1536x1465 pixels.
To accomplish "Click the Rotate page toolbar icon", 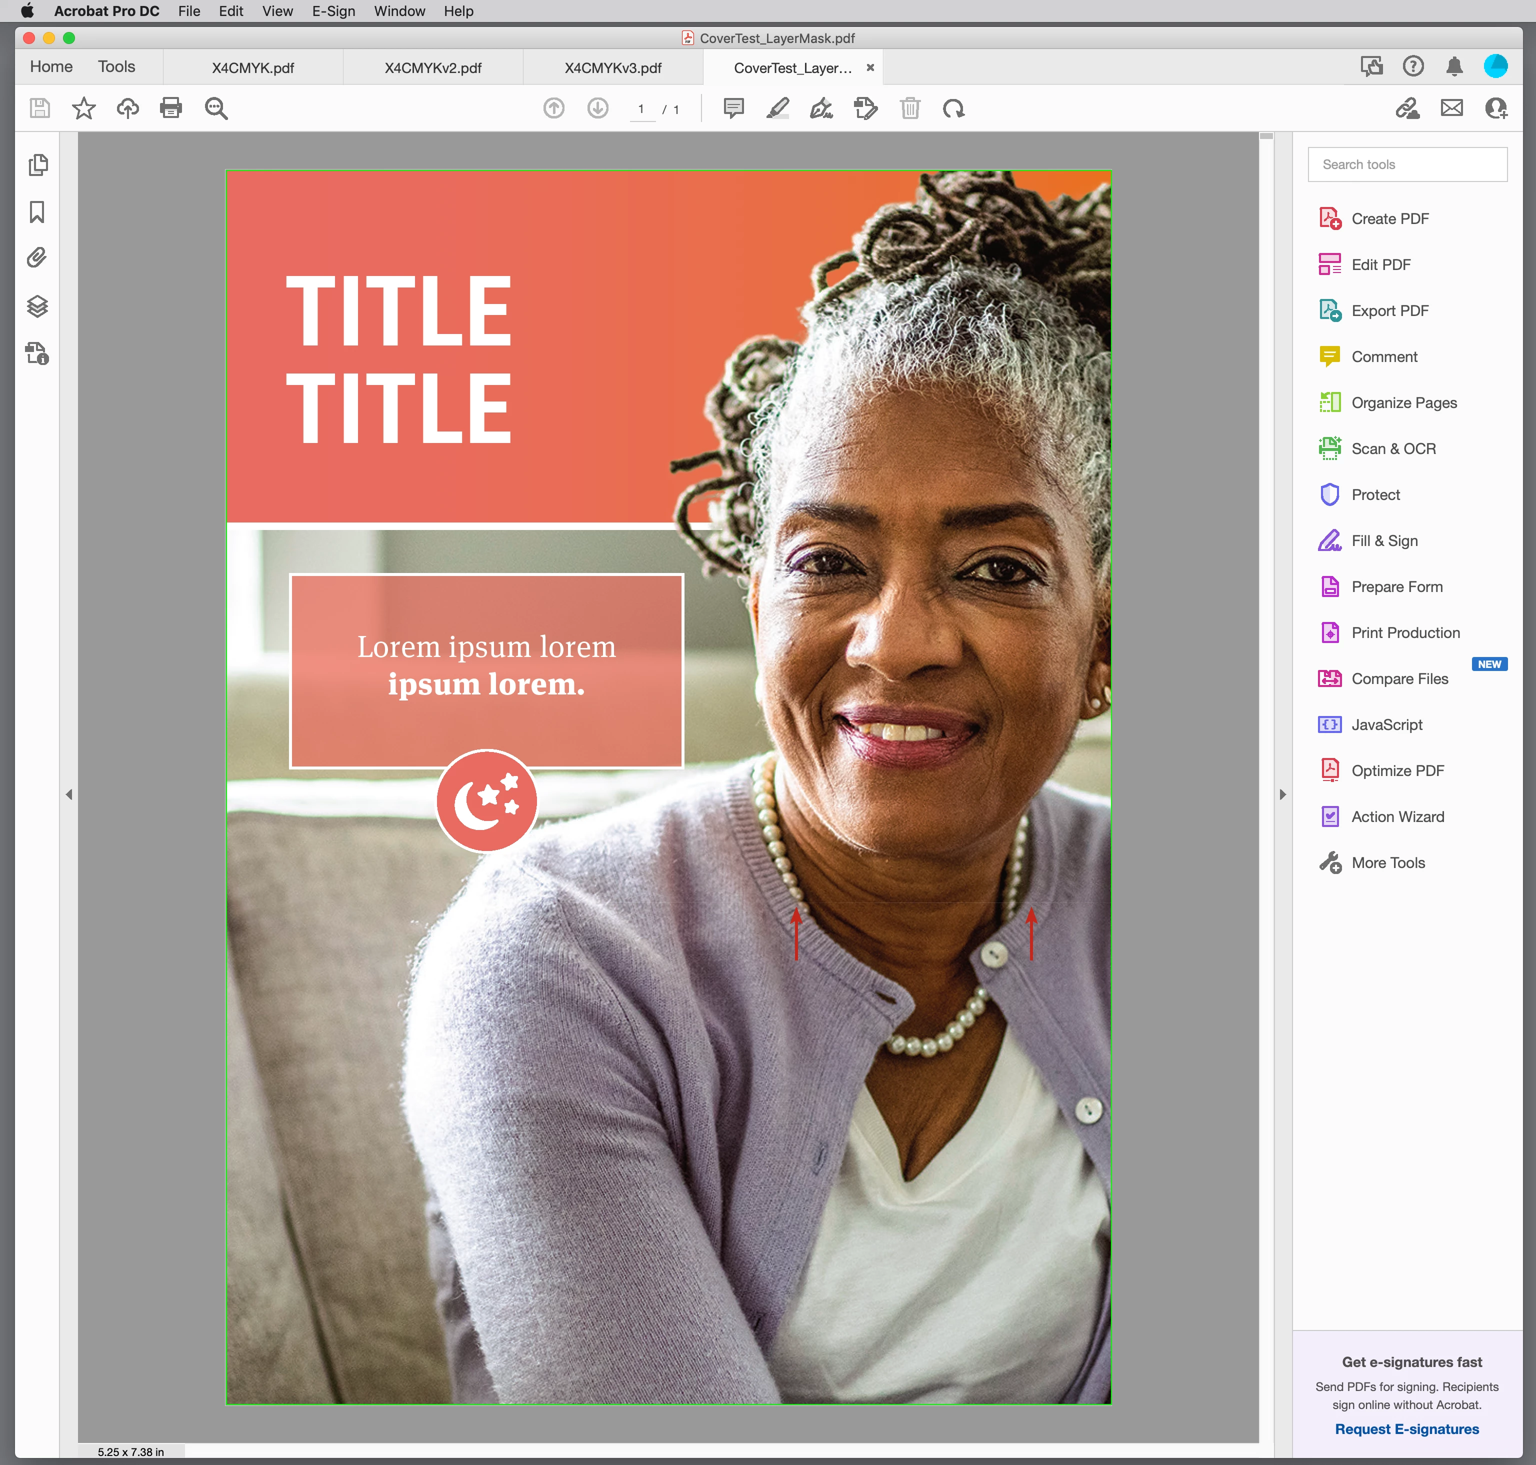I will click(953, 108).
